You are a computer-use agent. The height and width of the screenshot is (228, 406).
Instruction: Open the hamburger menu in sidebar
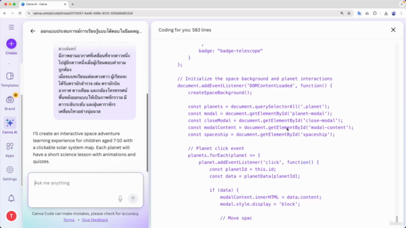pyautogui.click(x=11, y=27)
